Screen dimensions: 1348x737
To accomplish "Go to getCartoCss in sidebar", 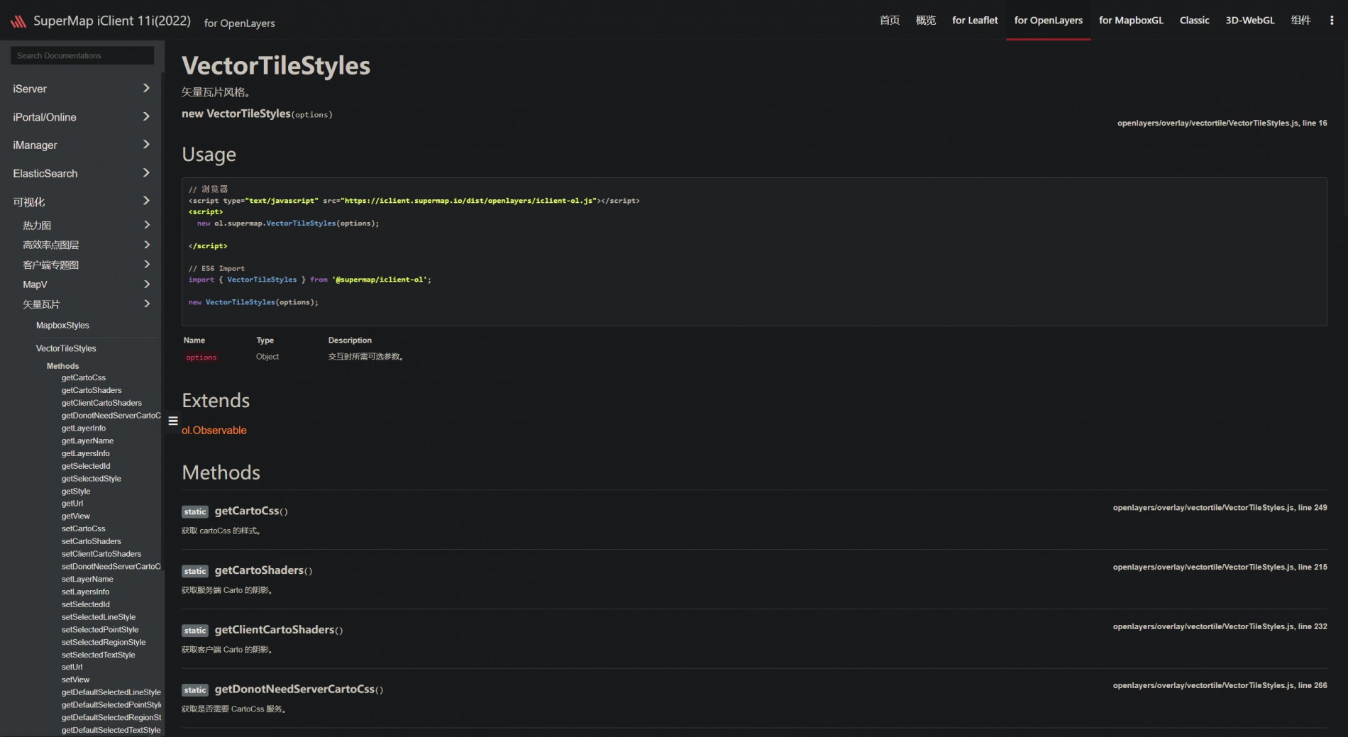I will tap(84, 378).
